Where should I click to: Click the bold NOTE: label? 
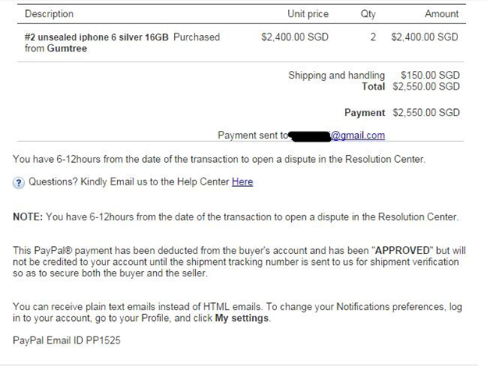click(28, 217)
